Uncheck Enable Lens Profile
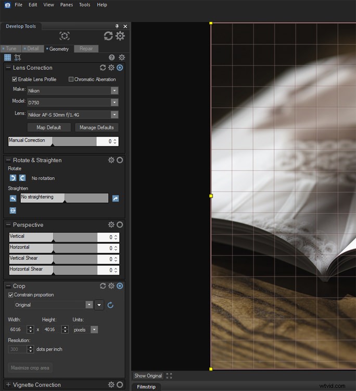 15,79
